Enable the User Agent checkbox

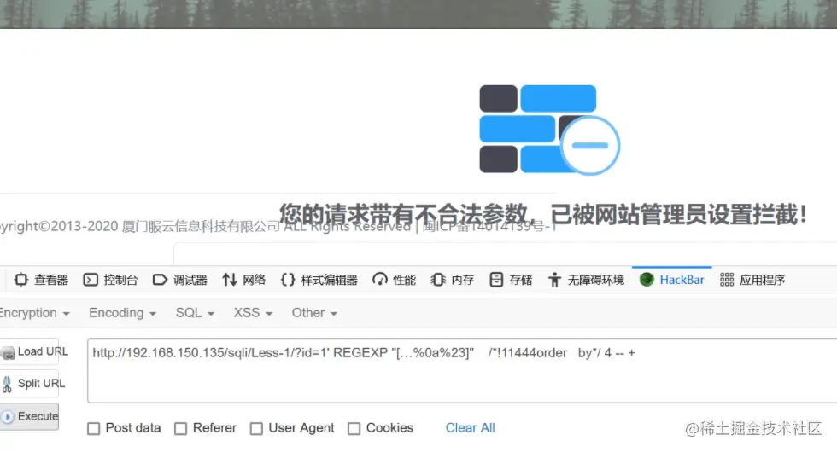click(257, 428)
